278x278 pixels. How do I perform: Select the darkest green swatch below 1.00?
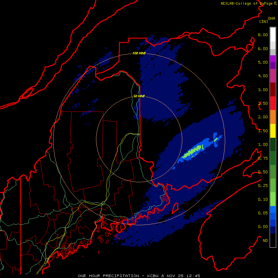point(273,145)
